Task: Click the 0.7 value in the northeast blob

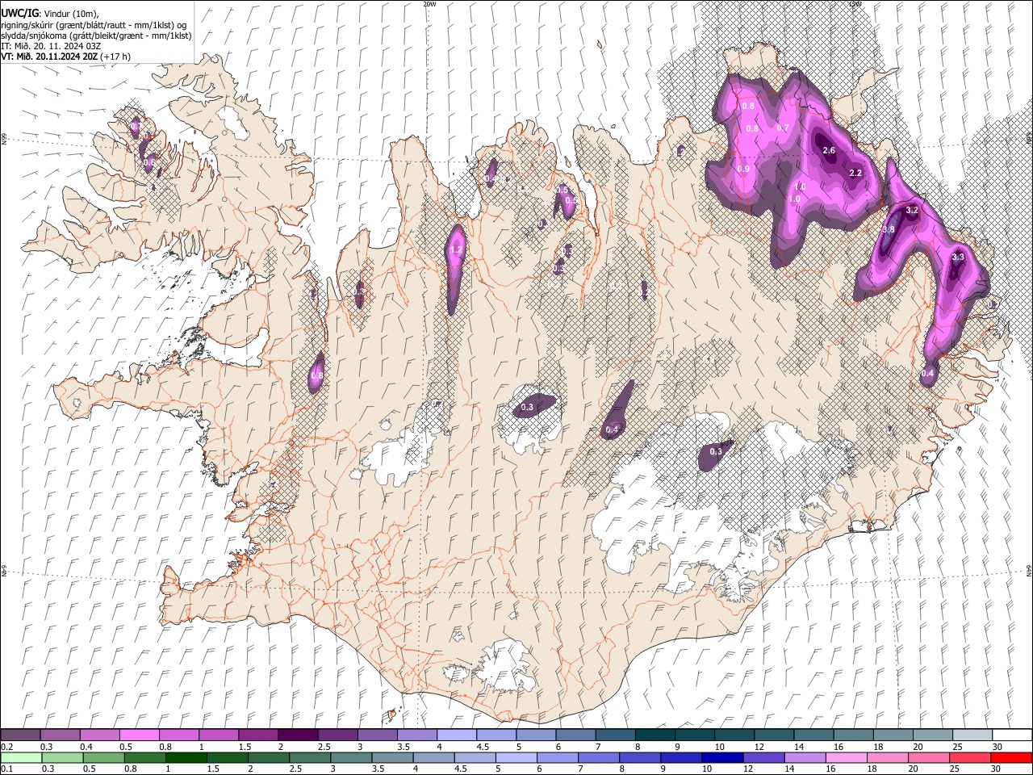Action: 783,128
